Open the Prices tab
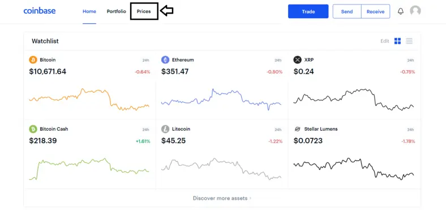446x210 pixels. coord(144,12)
